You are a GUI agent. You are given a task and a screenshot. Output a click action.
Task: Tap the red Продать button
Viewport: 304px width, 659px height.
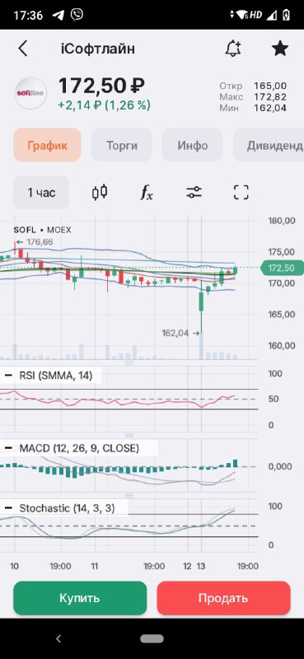point(224,598)
